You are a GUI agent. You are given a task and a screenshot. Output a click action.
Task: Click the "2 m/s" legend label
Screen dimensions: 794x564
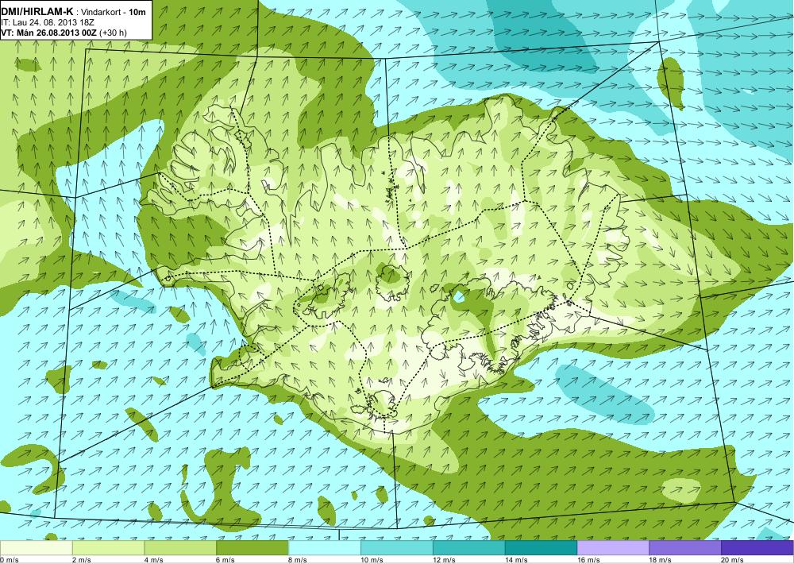point(82,560)
